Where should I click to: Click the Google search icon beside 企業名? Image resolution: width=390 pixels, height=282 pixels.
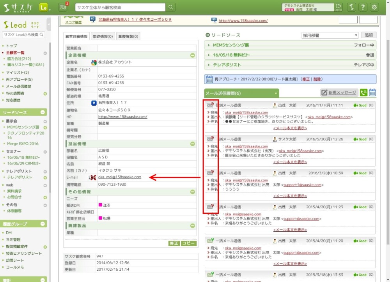coord(94,62)
